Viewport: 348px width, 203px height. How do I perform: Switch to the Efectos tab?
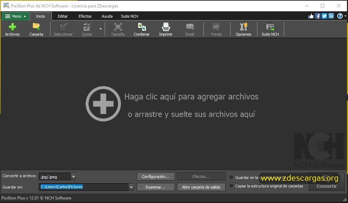click(x=85, y=16)
